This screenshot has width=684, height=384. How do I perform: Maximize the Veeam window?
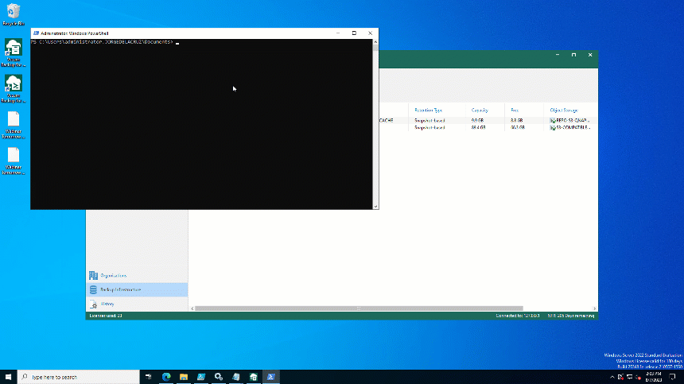573,55
